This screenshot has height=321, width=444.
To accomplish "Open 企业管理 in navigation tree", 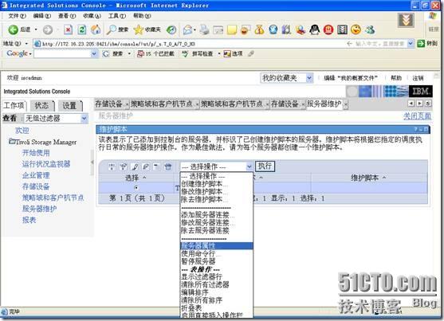I will 36,175.
